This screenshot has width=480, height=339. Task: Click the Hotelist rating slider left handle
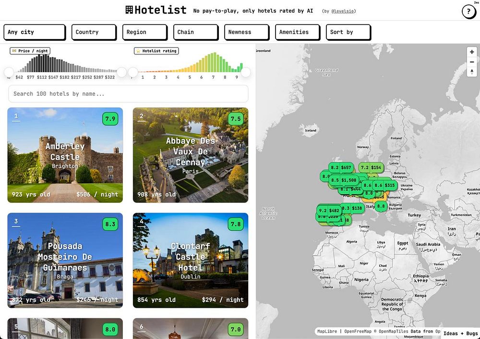click(133, 72)
